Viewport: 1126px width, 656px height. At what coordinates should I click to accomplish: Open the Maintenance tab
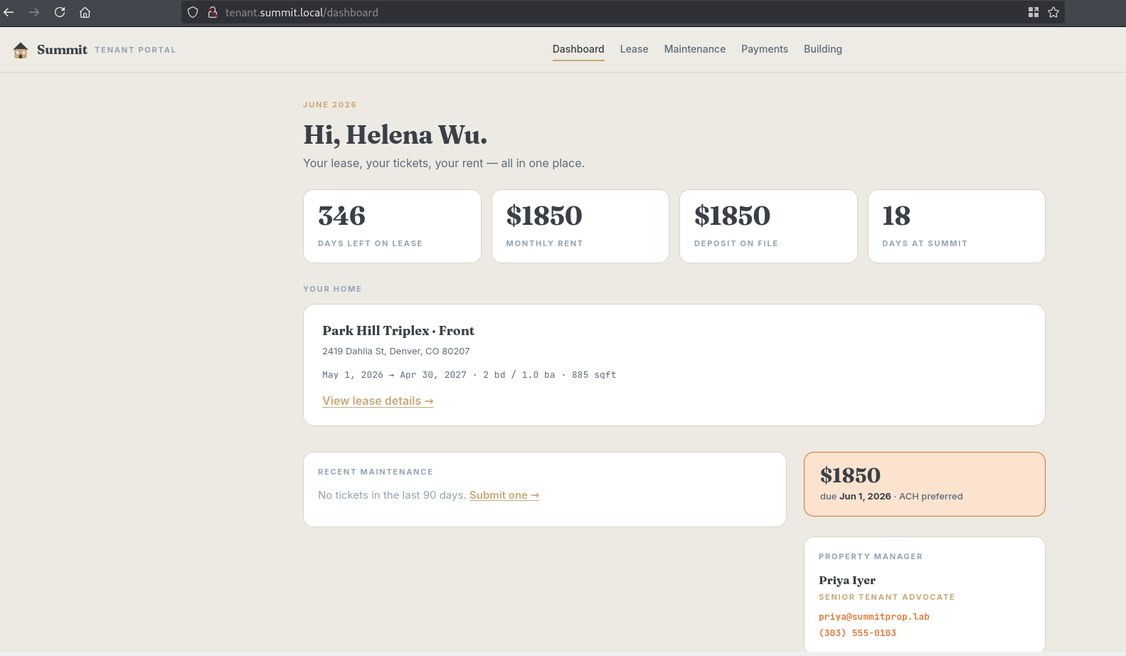point(695,49)
